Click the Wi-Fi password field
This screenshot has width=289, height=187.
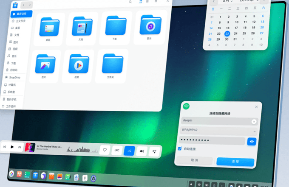[212, 140]
